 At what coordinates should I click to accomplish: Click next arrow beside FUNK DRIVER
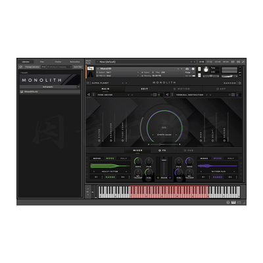(x=131, y=95)
